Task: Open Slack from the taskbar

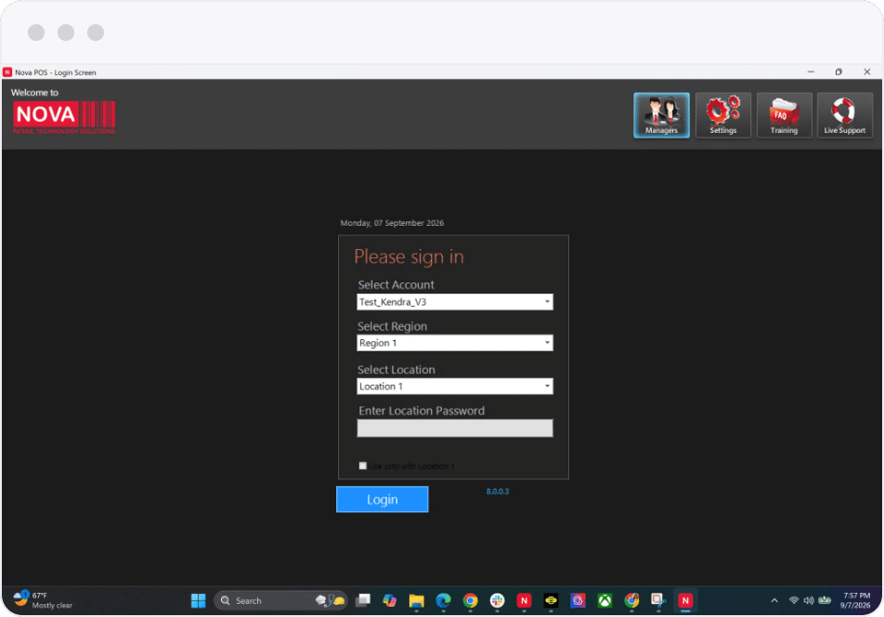Action: (x=497, y=600)
